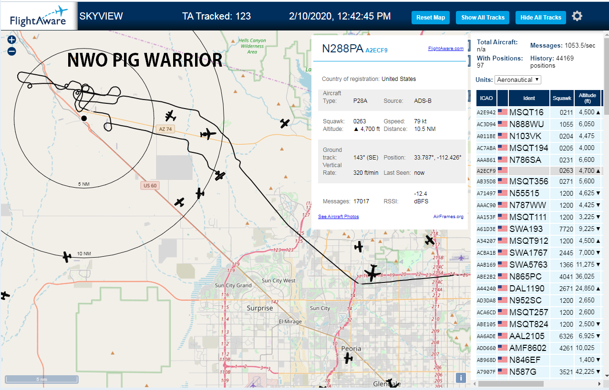Sort table by Squawk column header
This screenshot has height=390, width=609.
[x=562, y=98]
